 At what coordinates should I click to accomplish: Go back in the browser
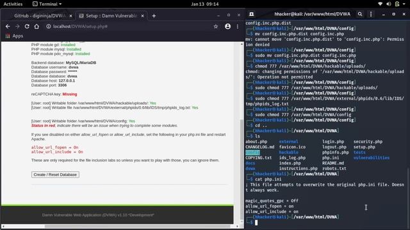(8, 26)
